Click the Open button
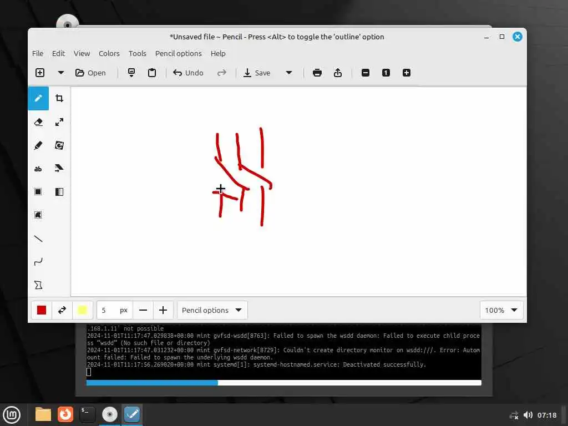The height and width of the screenshot is (426, 568). [90, 73]
